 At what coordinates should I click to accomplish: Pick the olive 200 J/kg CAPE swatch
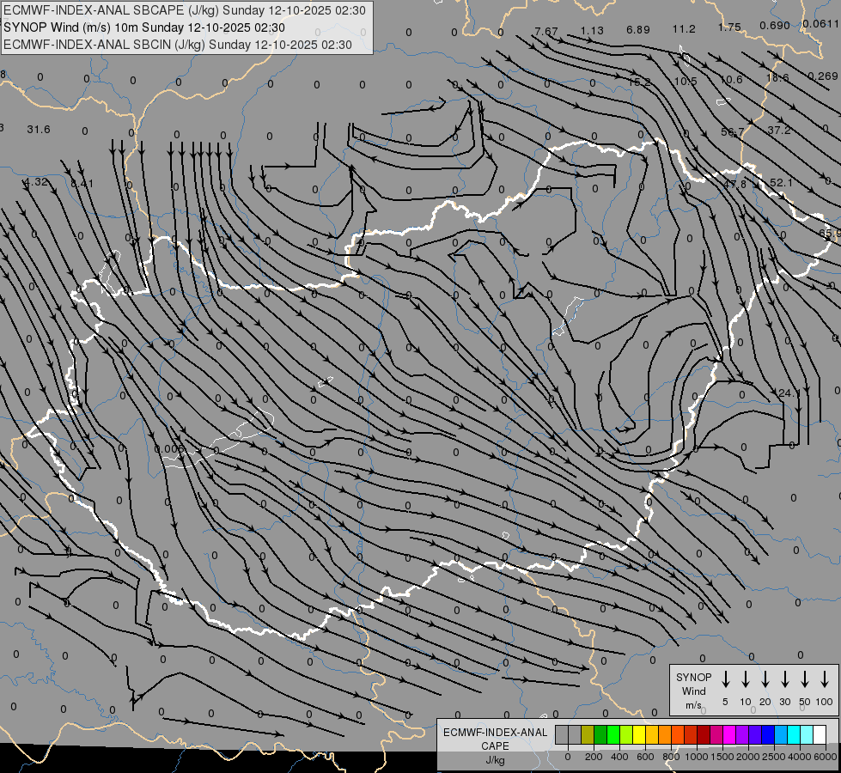coord(588,734)
